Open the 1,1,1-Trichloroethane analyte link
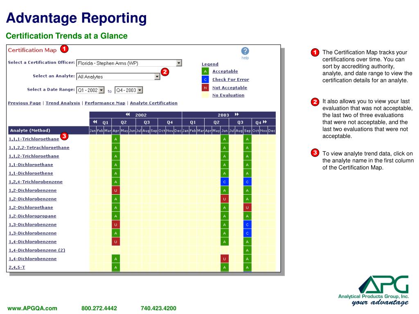Image resolution: width=419 pixels, height=314 pixels. tap(34, 139)
